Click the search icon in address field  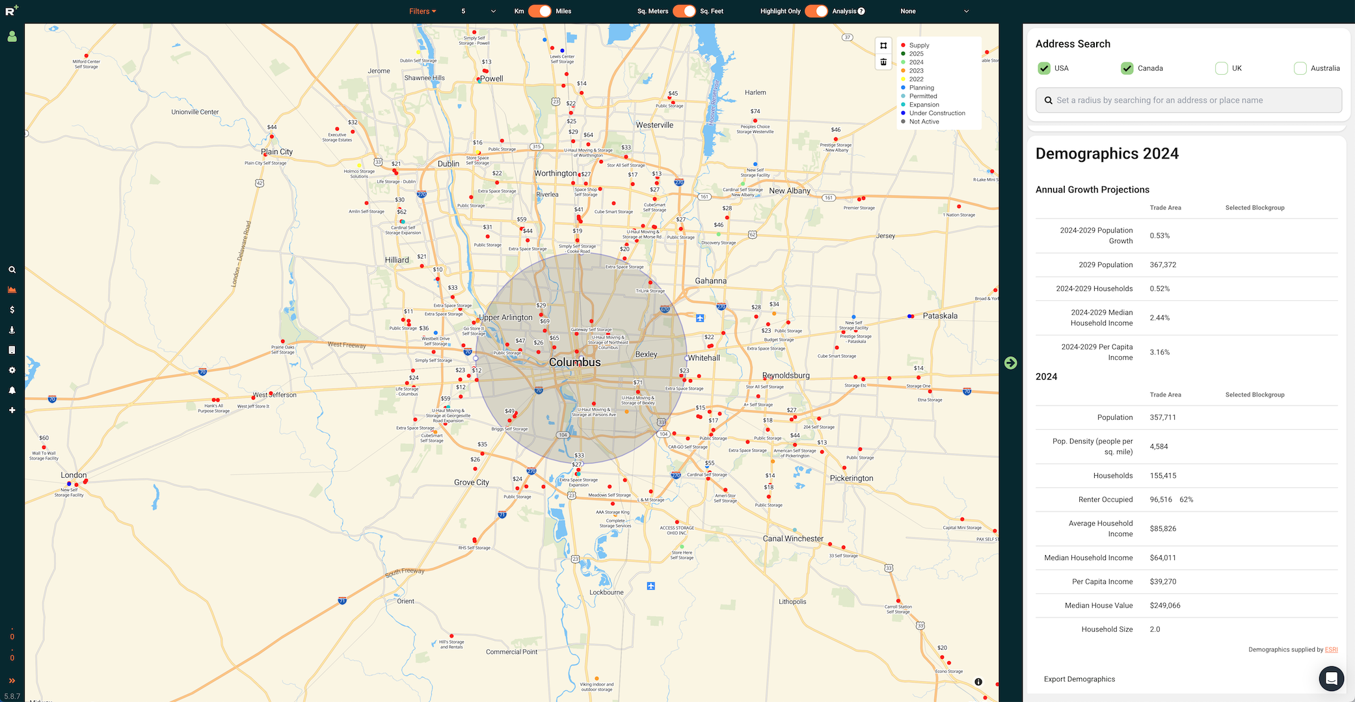tap(1049, 100)
